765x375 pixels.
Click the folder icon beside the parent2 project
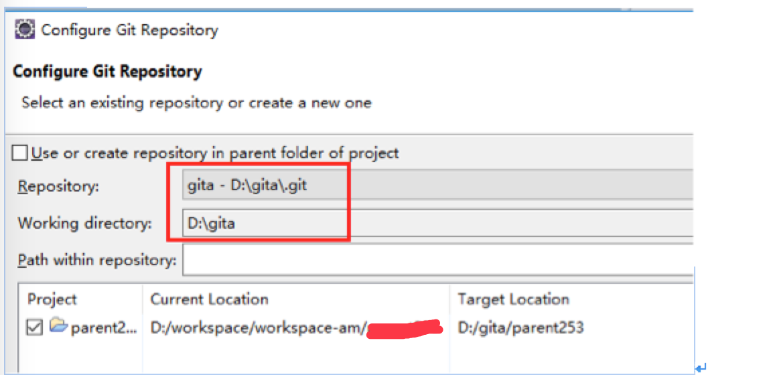pyautogui.click(x=58, y=327)
